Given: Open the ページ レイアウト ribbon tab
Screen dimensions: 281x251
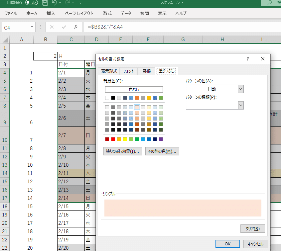Looking at the screenshot, I should [x=79, y=13].
